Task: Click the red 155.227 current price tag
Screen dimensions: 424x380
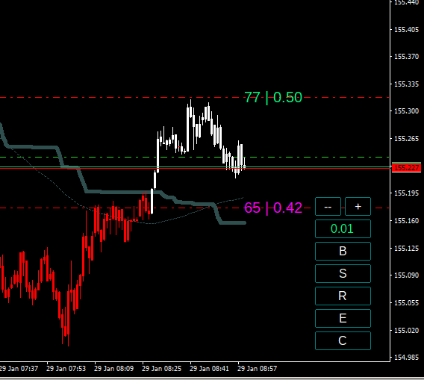Action: tap(406, 168)
